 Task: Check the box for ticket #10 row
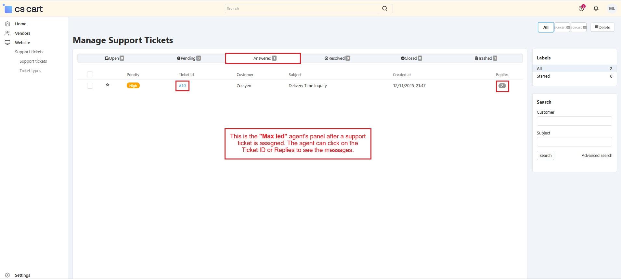tap(90, 86)
